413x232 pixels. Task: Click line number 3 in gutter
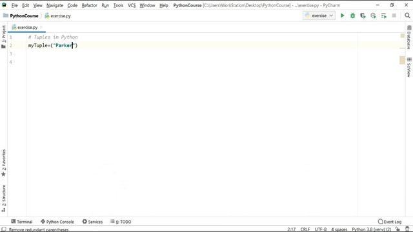11,53
